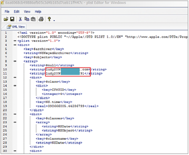
Task: Click the xml version declaration line
Action: tap(56, 33)
